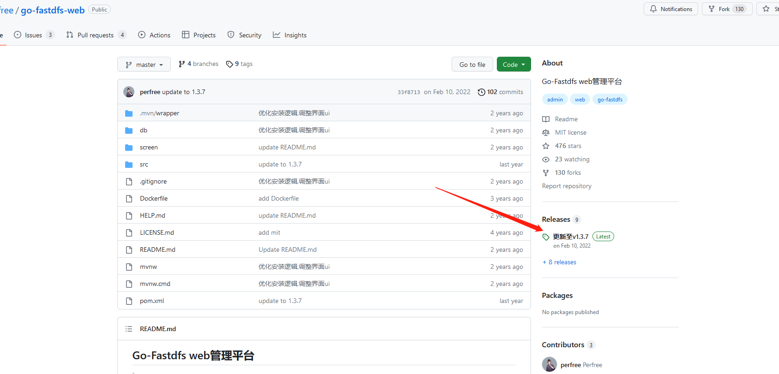Click the eye icon beside 23 watching
This screenshot has width=779, height=374.
click(546, 160)
